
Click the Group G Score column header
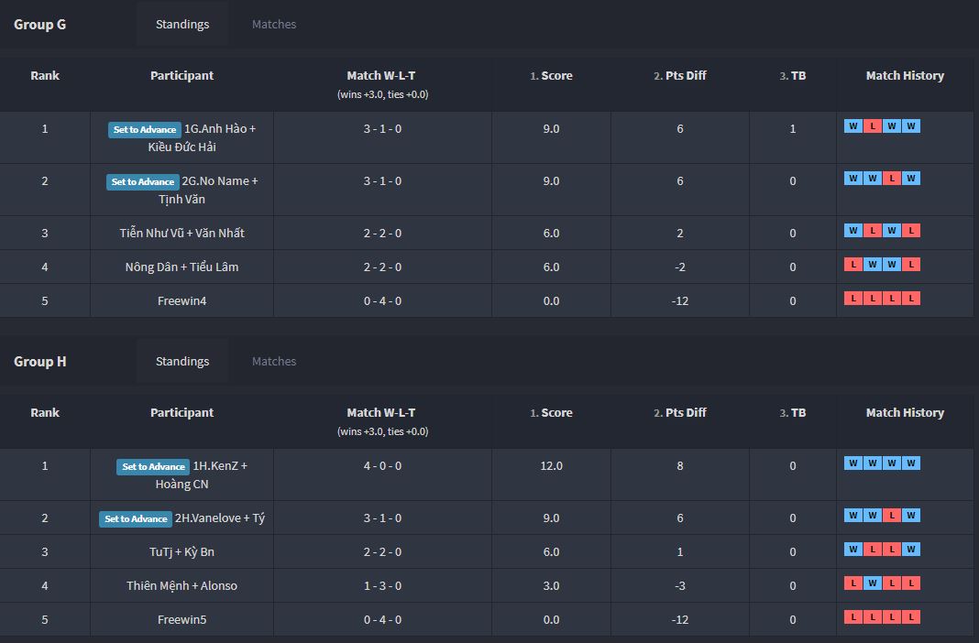point(551,75)
